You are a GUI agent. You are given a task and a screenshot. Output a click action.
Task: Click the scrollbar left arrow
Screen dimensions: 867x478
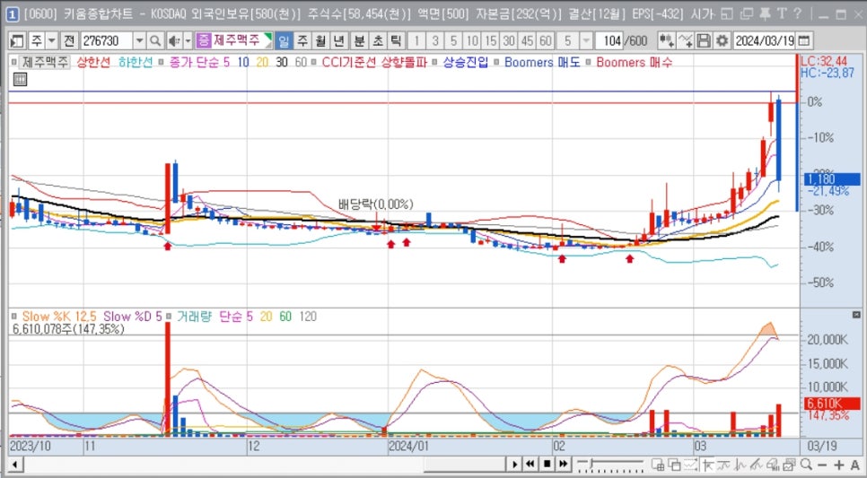(x=15, y=465)
